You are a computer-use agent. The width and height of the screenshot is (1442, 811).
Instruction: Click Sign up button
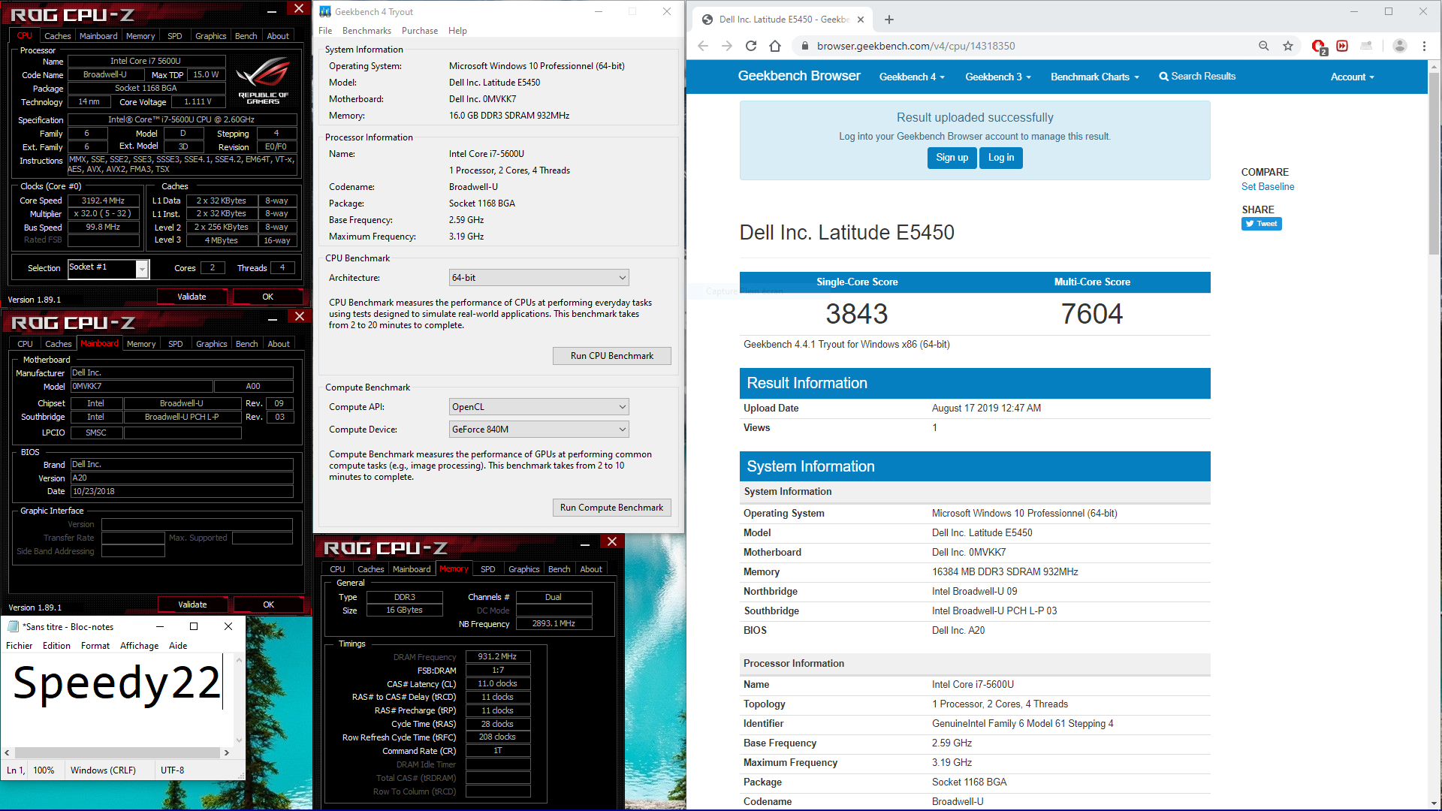click(x=952, y=158)
